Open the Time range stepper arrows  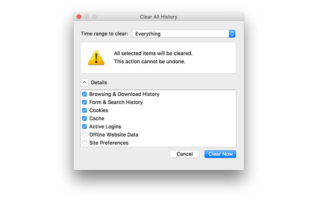tap(232, 34)
